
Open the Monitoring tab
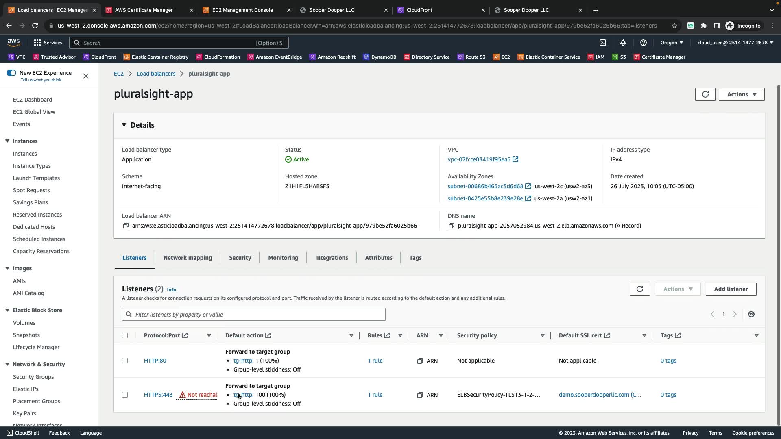(x=283, y=258)
